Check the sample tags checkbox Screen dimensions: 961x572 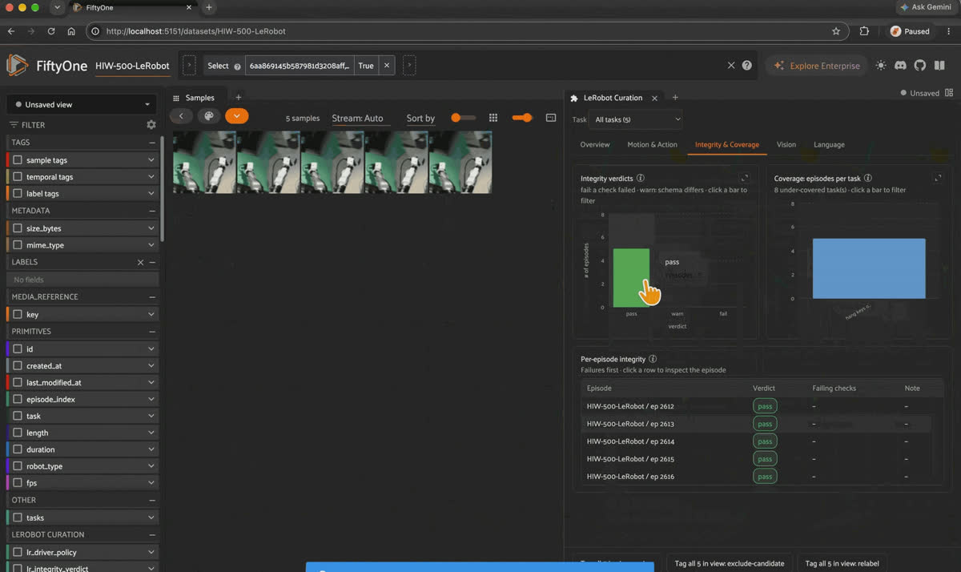pyautogui.click(x=18, y=160)
